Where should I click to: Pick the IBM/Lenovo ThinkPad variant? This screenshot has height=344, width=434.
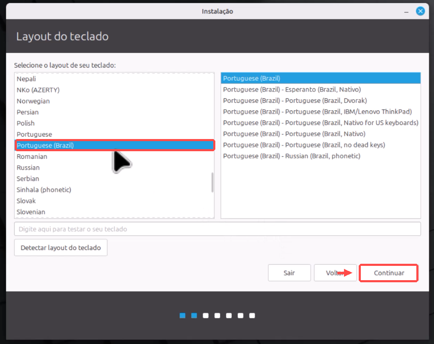click(320, 111)
